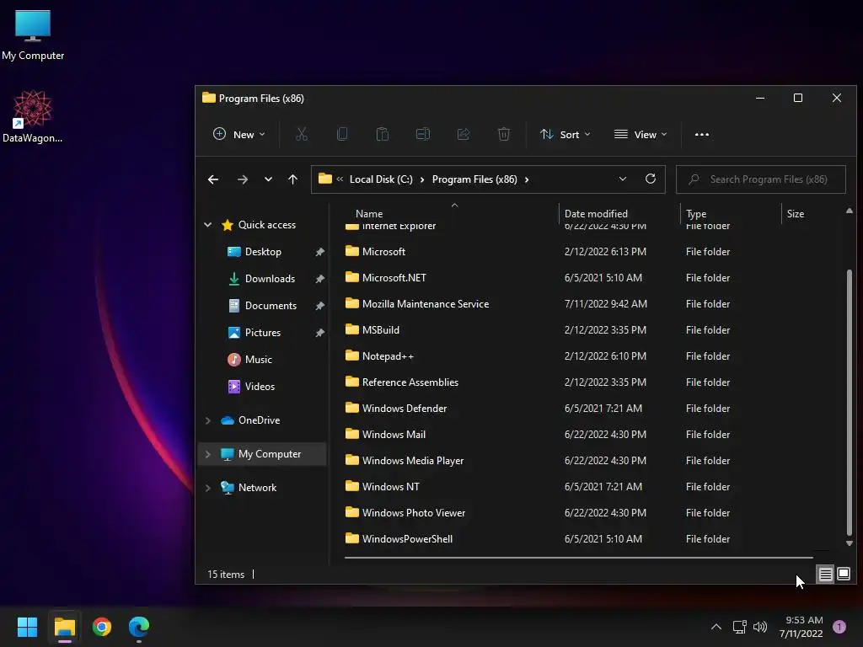The height and width of the screenshot is (647, 863).
Task: Refresh the Program Files (x86) folder
Action: pos(651,179)
